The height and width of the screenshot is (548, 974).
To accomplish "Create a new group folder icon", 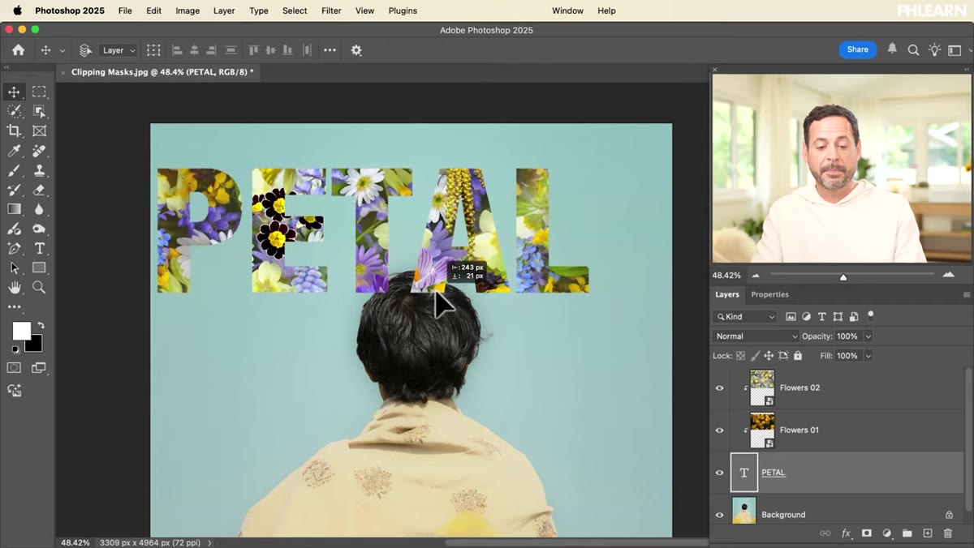I will [x=907, y=533].
